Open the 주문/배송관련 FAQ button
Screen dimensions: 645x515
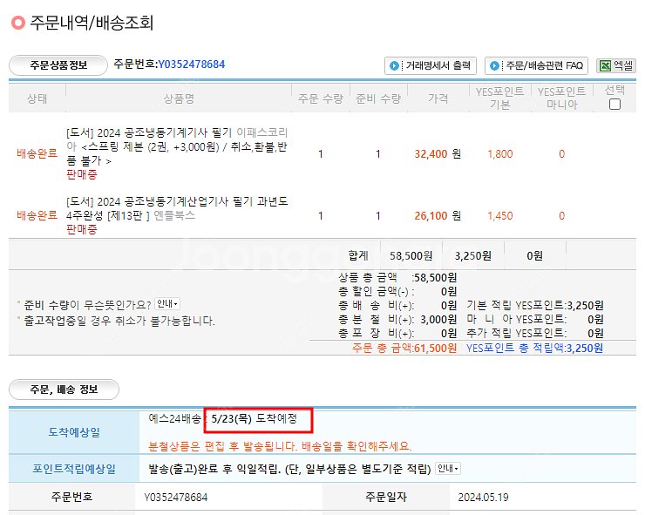(536, 66)
